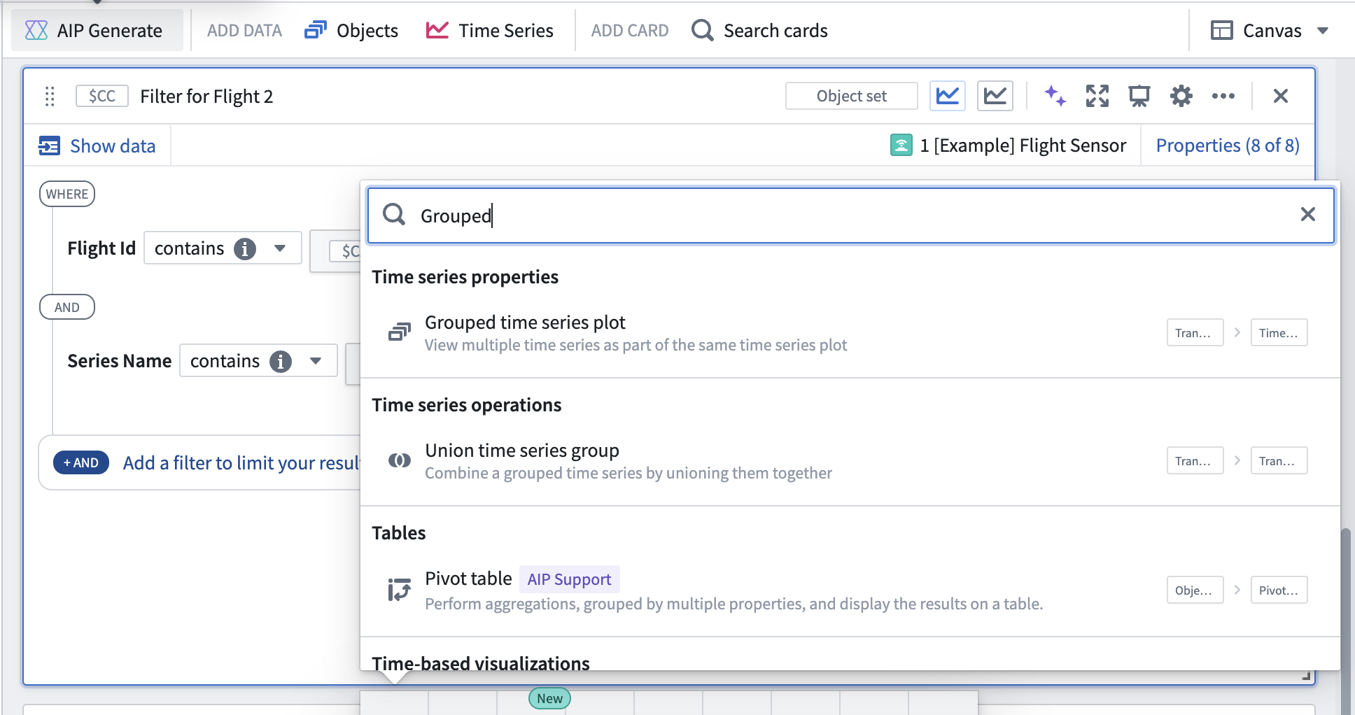
Task: Expand card to fullscreen
Action: 1097,96
